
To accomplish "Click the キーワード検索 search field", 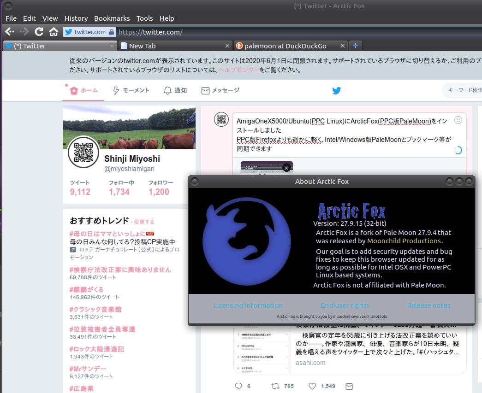I will pyautogui.click(x=463, y=90).
